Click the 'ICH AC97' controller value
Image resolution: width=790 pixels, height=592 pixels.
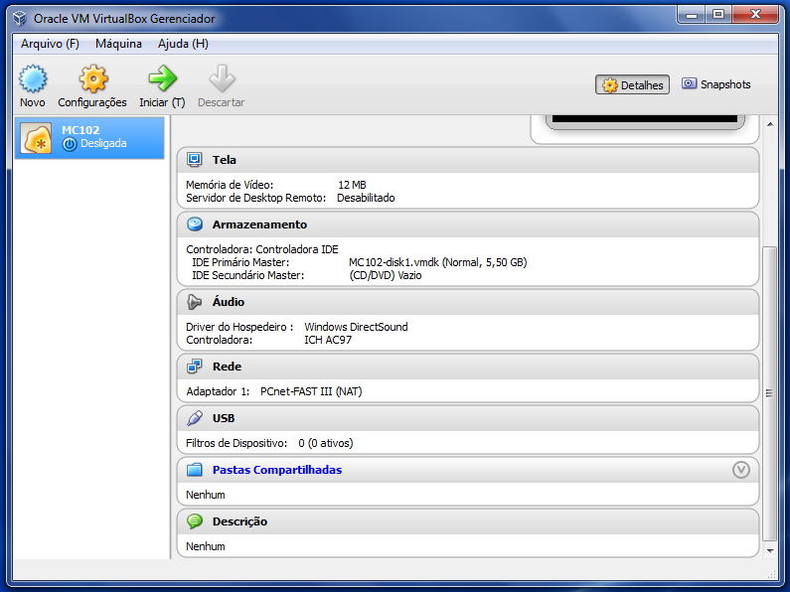[x=328, y=340]
